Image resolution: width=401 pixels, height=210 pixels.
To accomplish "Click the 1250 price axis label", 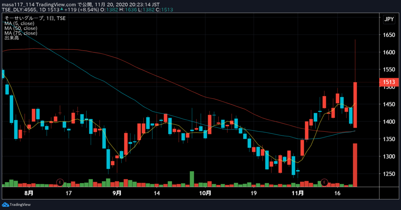I will click(389, 174).
